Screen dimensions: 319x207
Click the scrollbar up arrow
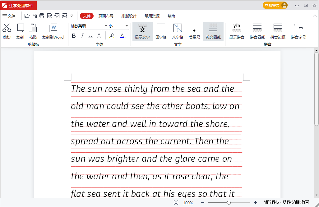coord(316,50)
